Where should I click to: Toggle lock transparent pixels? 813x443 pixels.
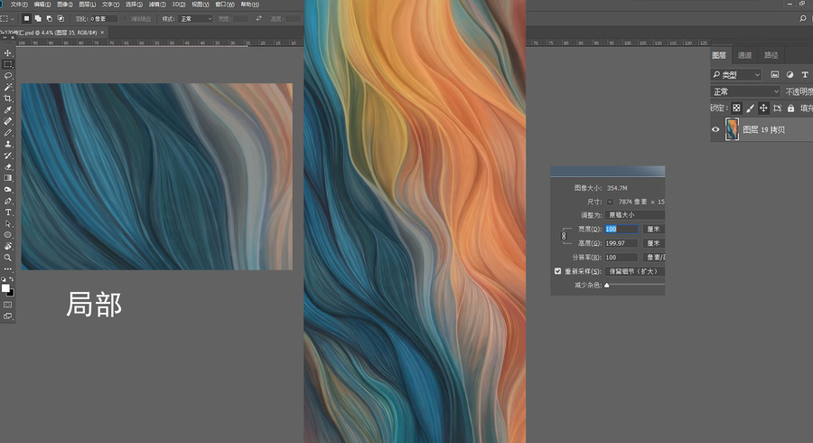point(736,108)
